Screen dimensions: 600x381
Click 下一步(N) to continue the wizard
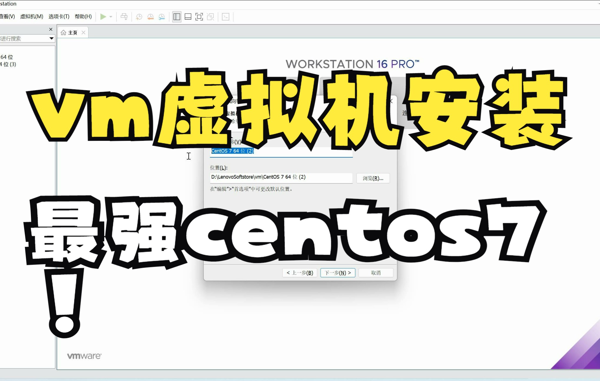pyautogui.click(x=337, y=273)
